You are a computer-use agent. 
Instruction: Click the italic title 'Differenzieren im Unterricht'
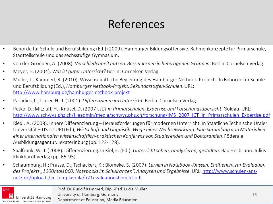[x=113, y=101]
